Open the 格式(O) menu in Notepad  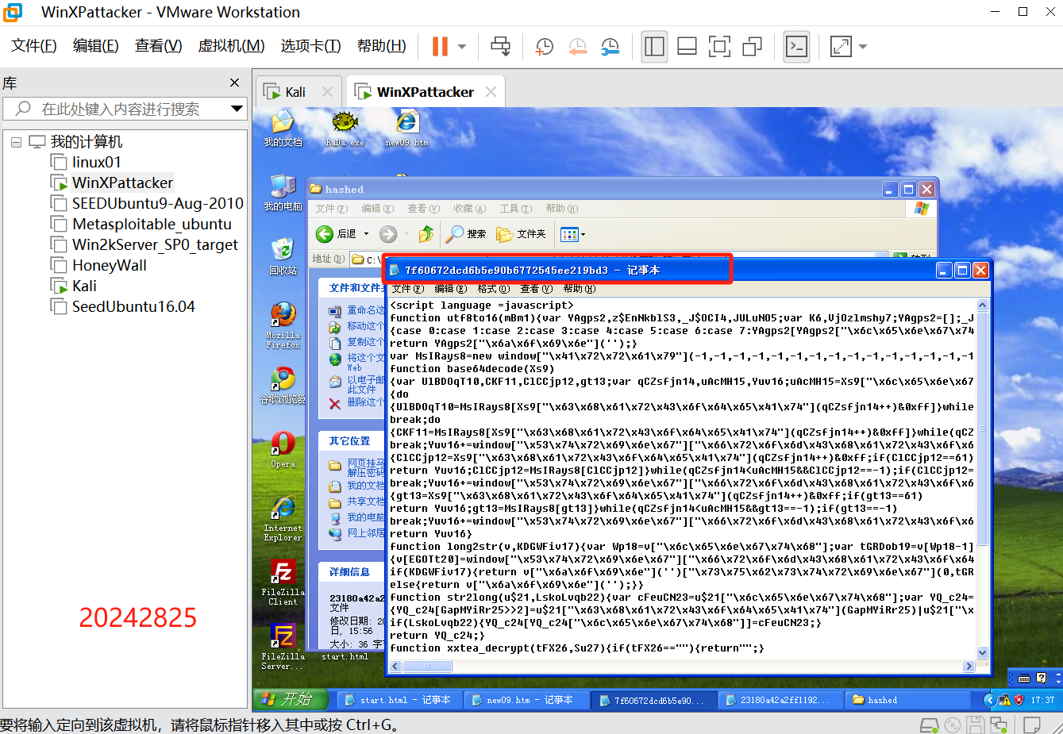point(493,289)
